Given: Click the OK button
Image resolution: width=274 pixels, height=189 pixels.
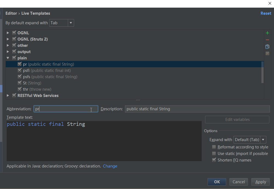Looking at the screenshot, I should tap(217, 182).
